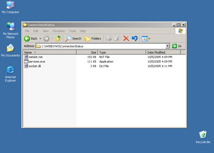
Task: Select the netslot.nst file
Action: pos(35,57)
